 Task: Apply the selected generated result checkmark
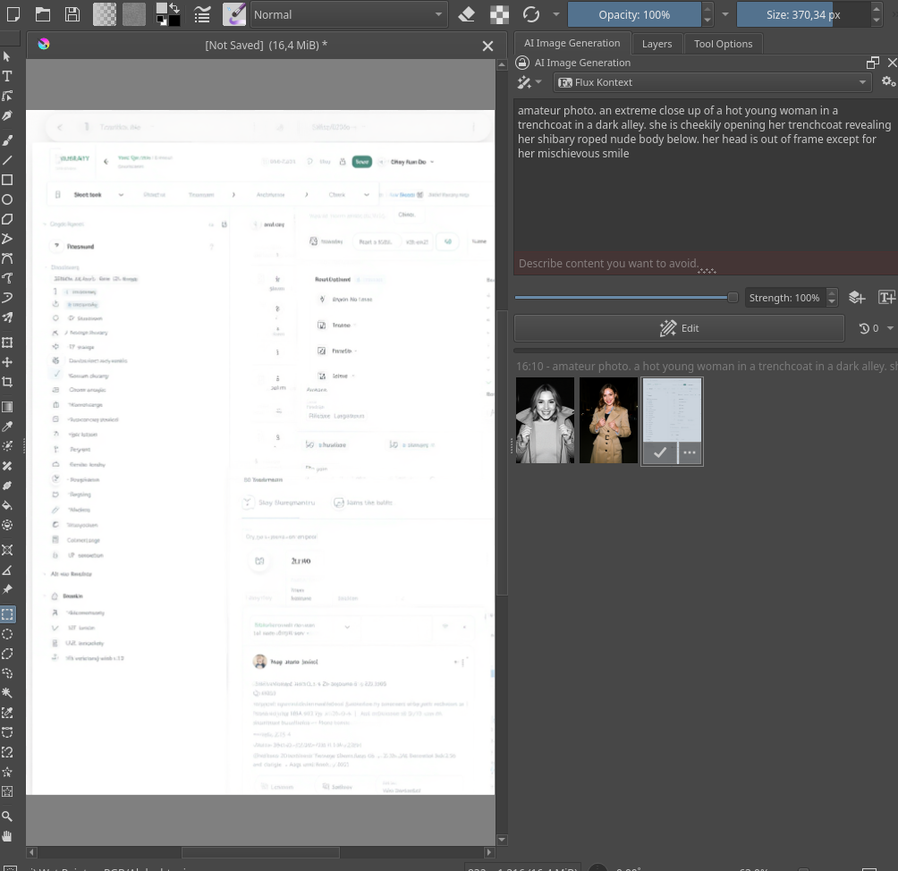(x=660, y=452)
